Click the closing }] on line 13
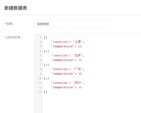The image size is (141, 113). coord(45,92)
